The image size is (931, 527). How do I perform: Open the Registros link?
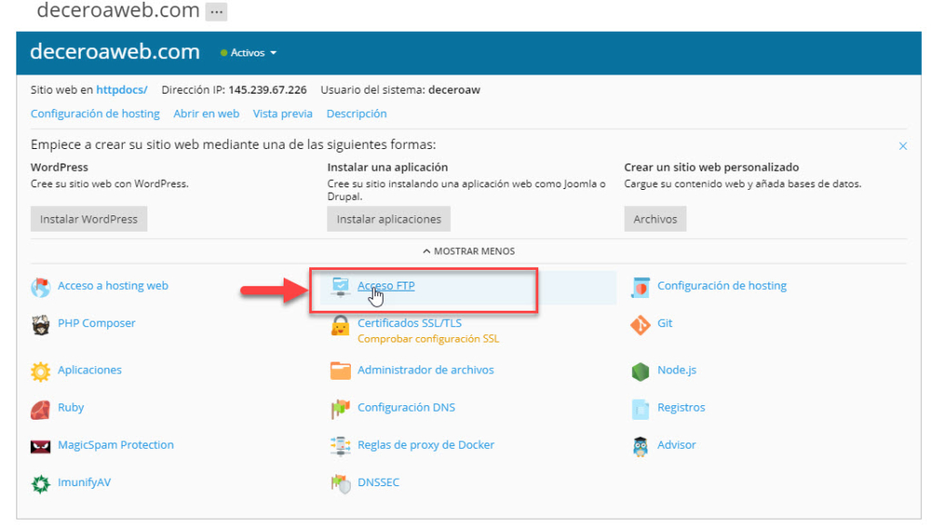point(681,407)
